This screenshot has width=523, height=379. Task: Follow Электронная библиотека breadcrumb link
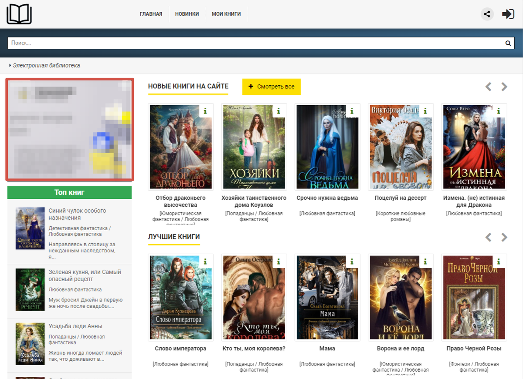point(46,65)
